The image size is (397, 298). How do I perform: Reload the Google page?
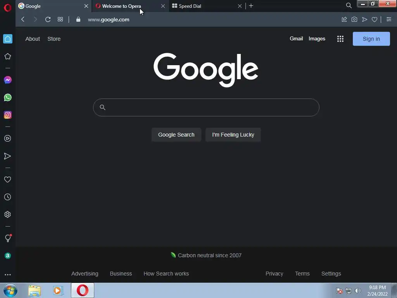[48, 19]
